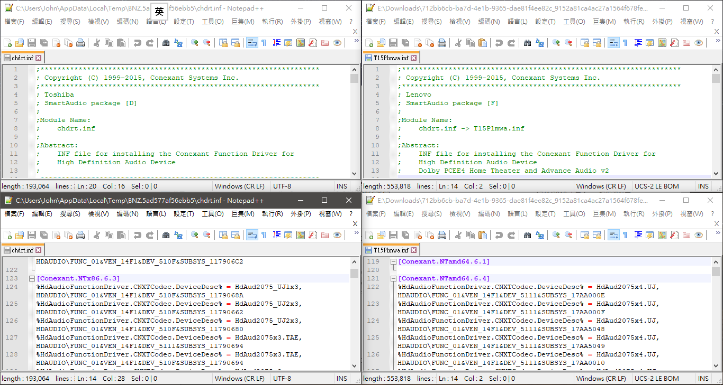Click Find binoculars icon in bottom-right window
Screen dimensions: 723x385
point(528,235)
